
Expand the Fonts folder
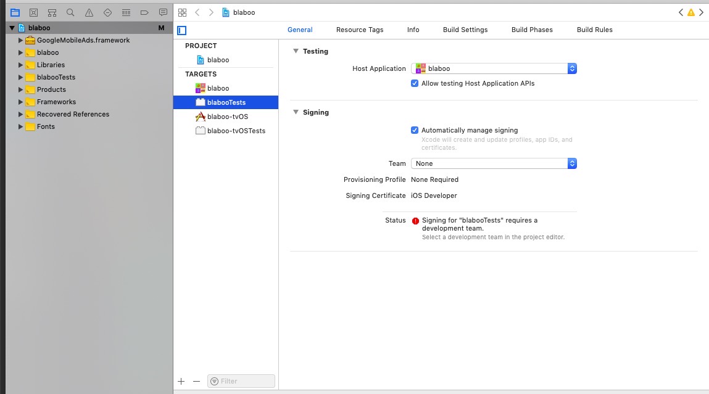click(20, 126)
